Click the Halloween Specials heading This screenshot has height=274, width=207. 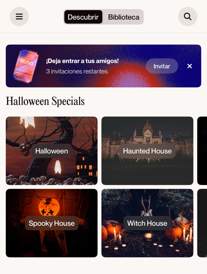[x=45, y=101]
